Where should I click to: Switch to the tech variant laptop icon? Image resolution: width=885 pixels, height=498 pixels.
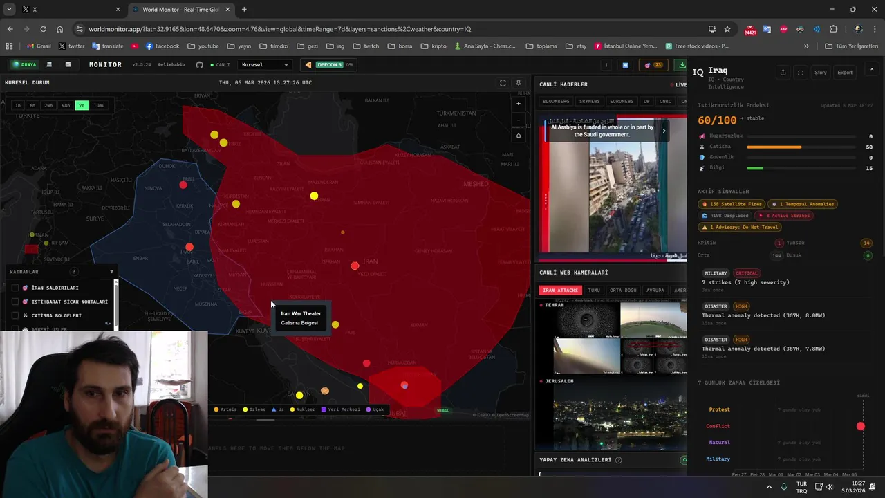[x=49, y=64]
